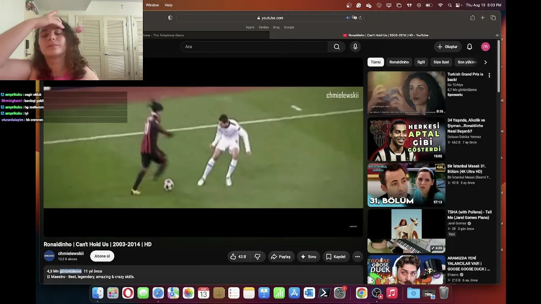541x304 pixels.
Task: Click the Kaydet save button
Action: (x=336, y=257)
